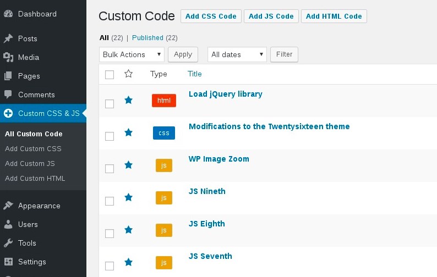Click the red html type badge
The height and width of the screenshot is (277, 437).
164,101
